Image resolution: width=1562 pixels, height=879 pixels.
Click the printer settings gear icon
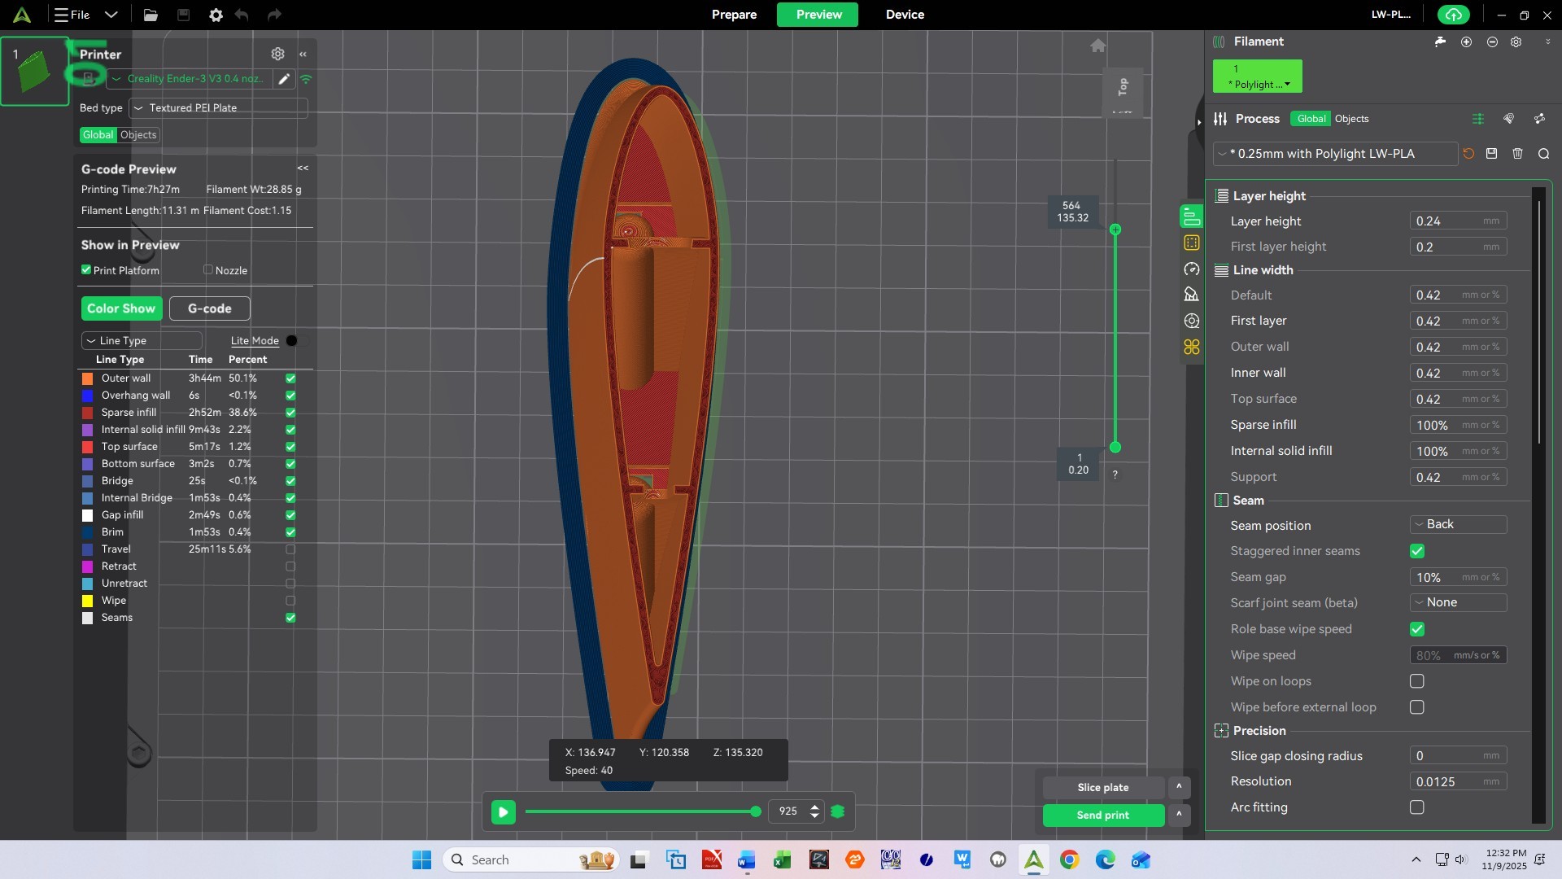coord(277,54)
